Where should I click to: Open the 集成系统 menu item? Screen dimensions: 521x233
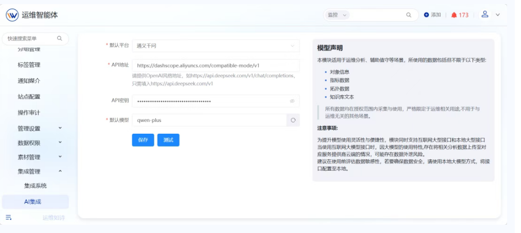click(35, 186)
